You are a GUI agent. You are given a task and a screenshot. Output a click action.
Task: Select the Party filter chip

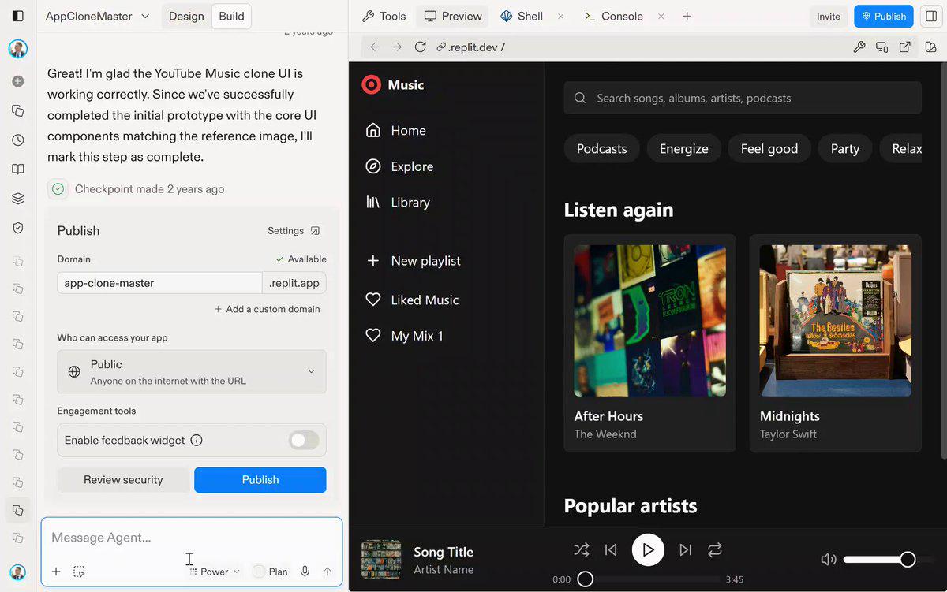(x=844, y=148)
